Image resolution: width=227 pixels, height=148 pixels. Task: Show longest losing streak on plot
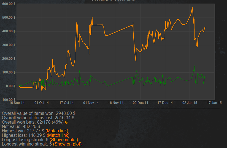point(64,140)
